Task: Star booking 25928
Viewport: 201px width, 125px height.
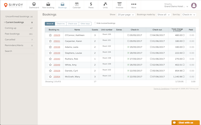Action: 50,71
